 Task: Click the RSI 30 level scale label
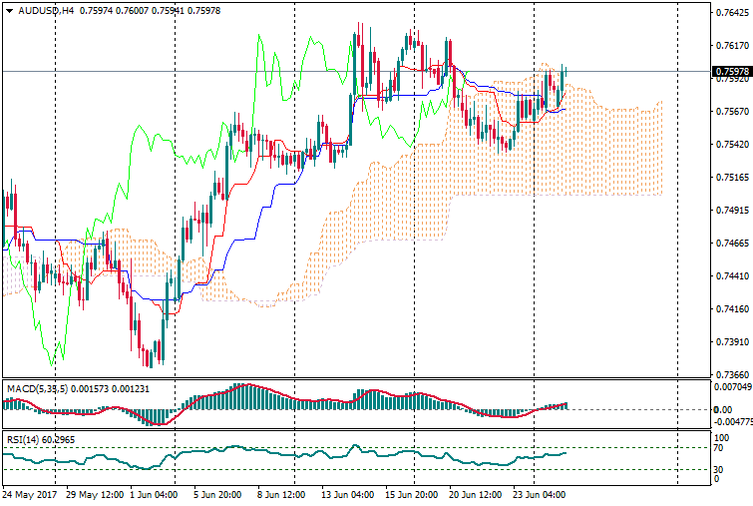coord(720,469)
